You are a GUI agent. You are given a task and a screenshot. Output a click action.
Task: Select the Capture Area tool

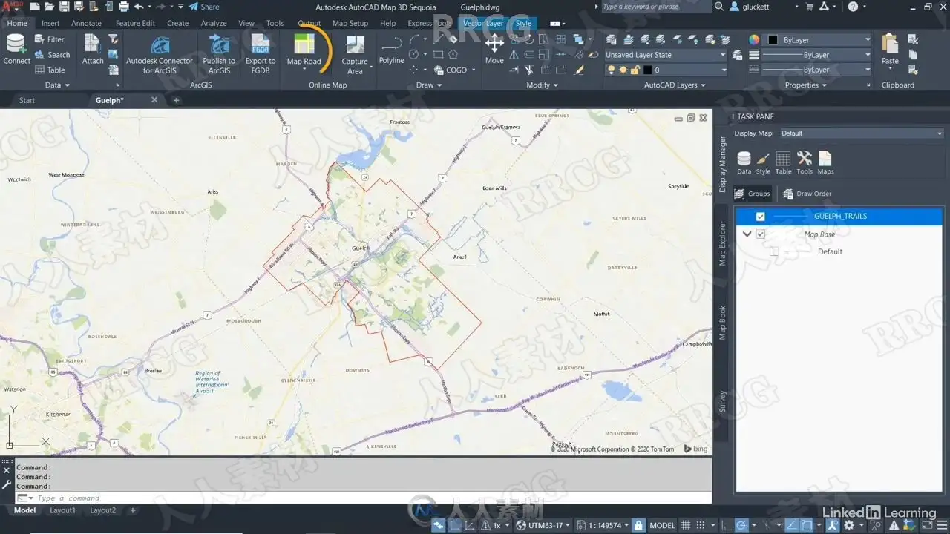[355, 54]
